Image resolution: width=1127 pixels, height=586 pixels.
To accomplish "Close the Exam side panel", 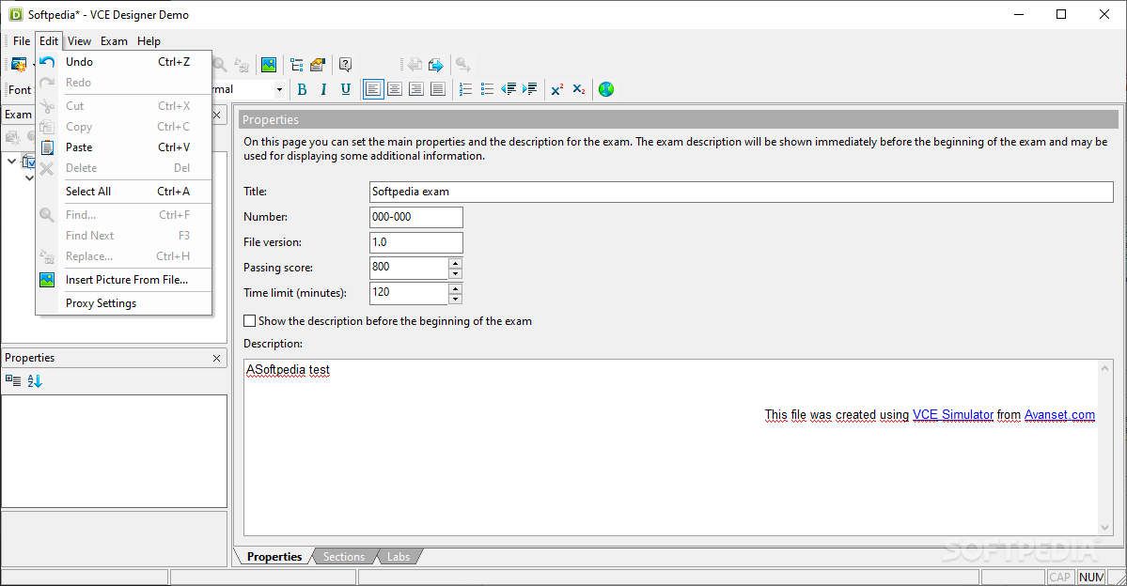I will pos(216,115).
